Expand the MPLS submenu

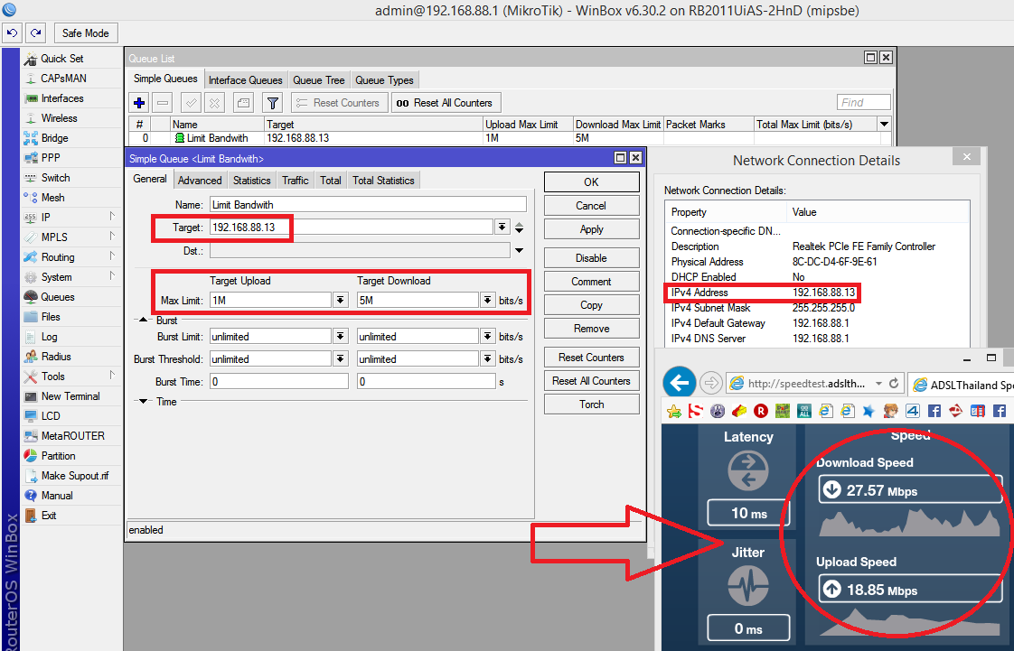tap(71, 237)
